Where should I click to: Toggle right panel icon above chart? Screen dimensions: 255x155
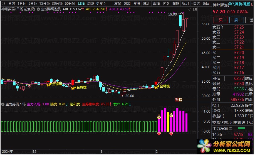pyautogui.click(x=195, y=9)
